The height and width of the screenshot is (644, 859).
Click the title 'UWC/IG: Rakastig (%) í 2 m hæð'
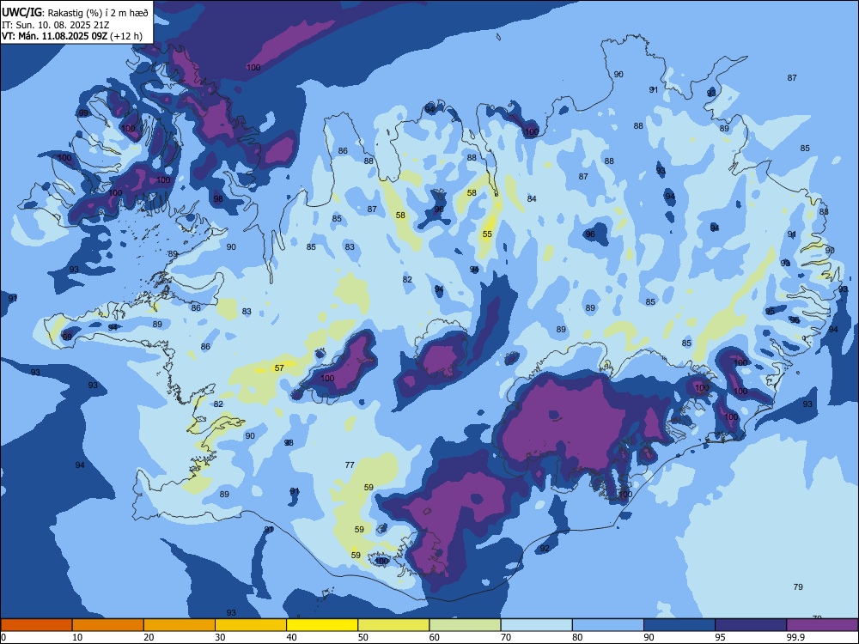pyautogui.click(x=75, y=13)
